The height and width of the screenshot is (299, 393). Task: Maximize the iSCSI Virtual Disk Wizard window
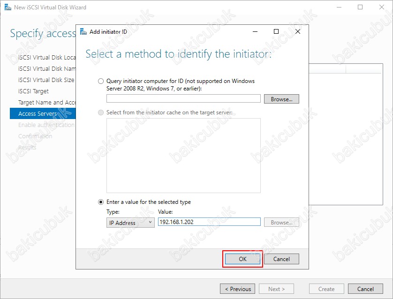tap(360, 7)
